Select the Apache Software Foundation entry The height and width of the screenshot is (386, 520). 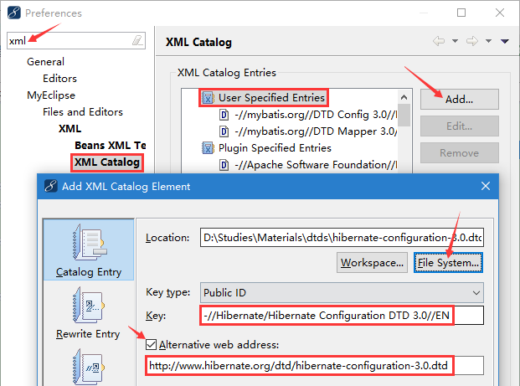tap(316, 165)
